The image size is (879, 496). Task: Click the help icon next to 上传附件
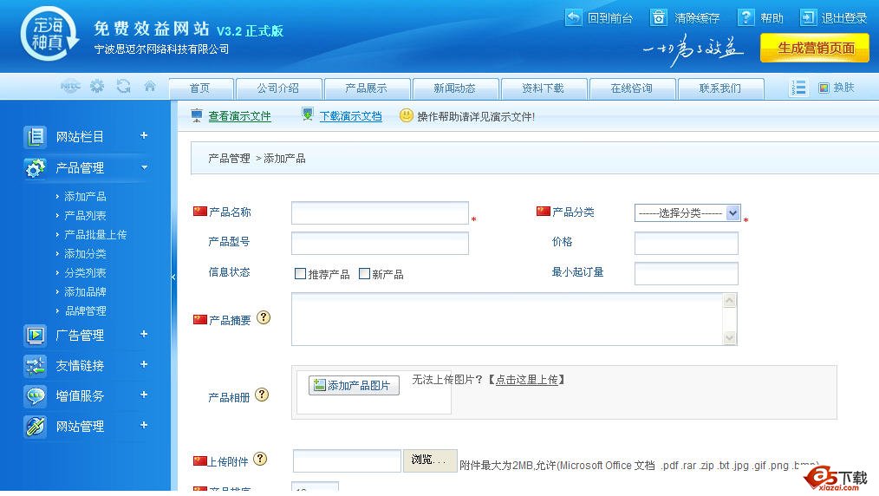tap(260, 459)
